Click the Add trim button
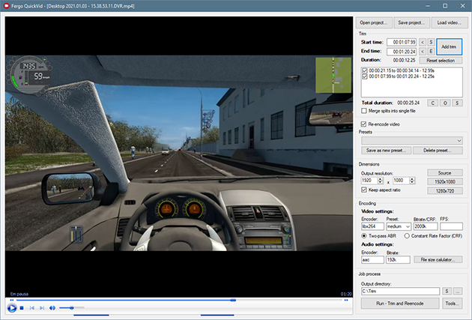 449,46
